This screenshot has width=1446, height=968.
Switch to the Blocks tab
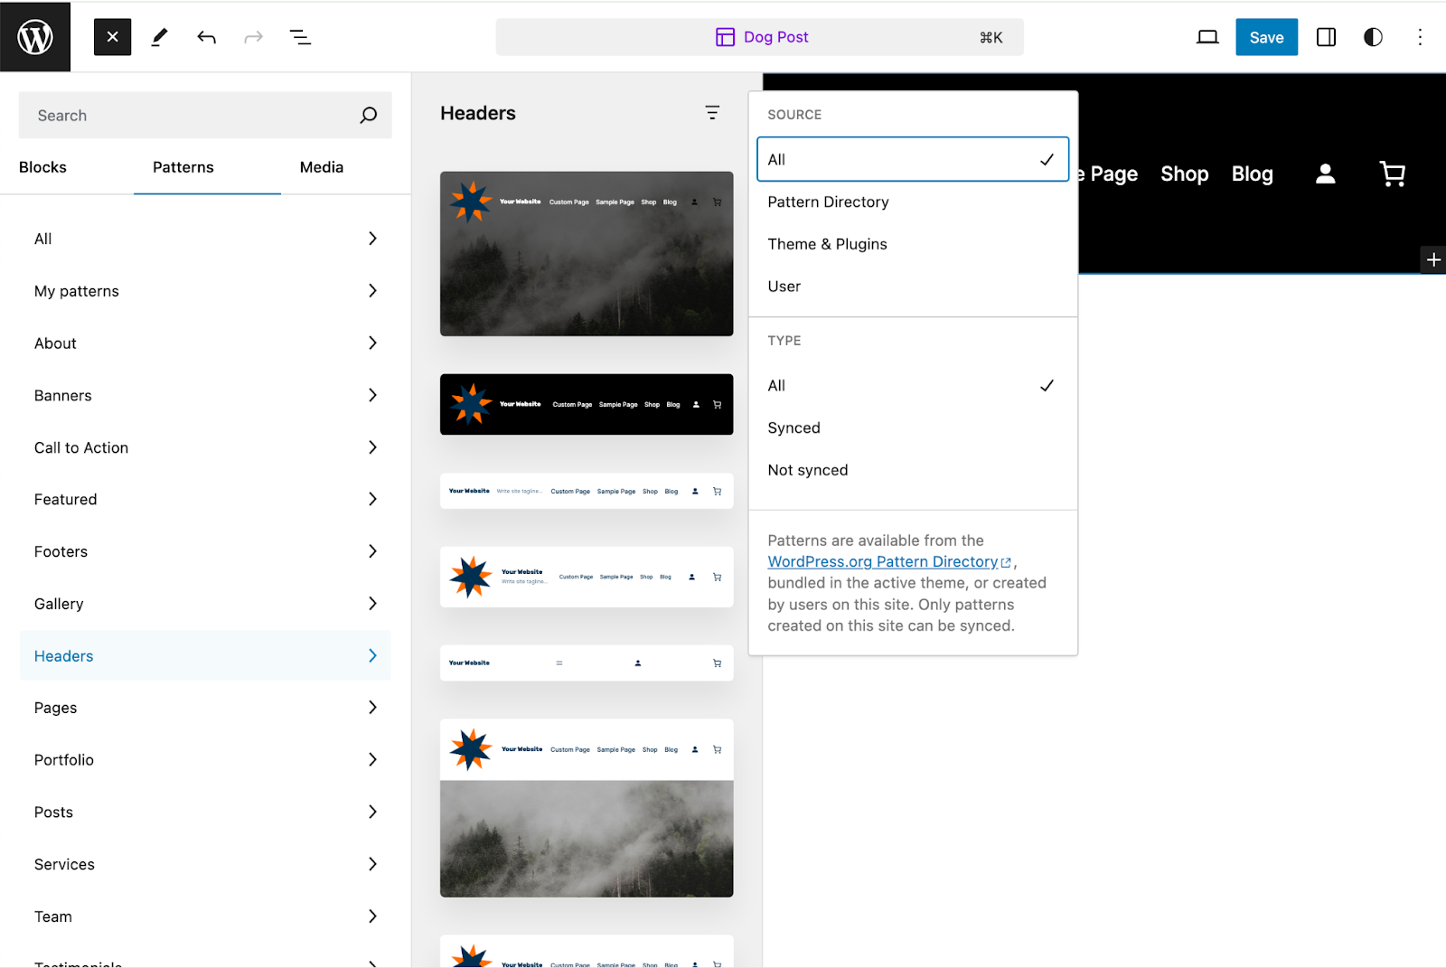coord(42,167)
